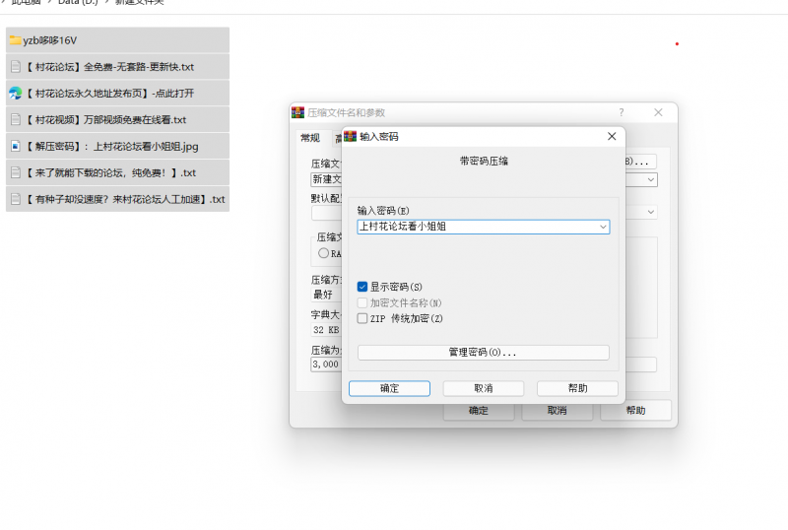This screenshot has width=788, height=530.
Task: Select the 全免费-无套路-更新快.txt file icon
Action: pos(15,67)
